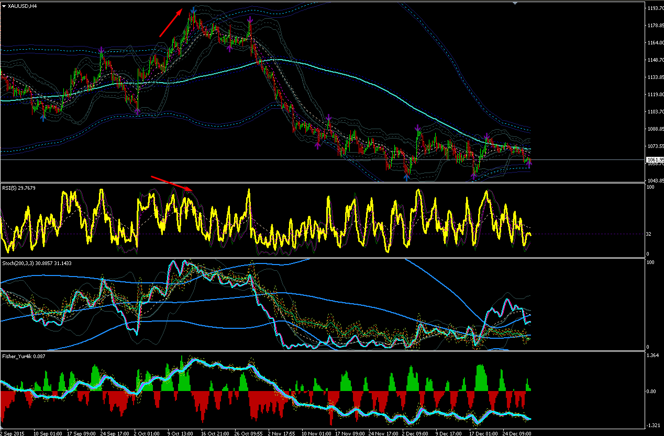Screen dimensions: 664x436
Task: Click the RSI level 32 scale label
Action: pyautogui.click(x=649, y=234)
